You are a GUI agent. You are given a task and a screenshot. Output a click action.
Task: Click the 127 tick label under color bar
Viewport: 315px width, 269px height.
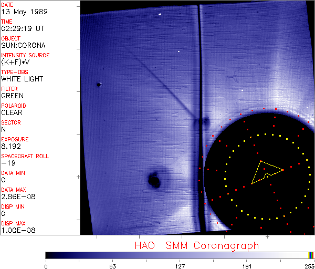click(x=180, y=266)
